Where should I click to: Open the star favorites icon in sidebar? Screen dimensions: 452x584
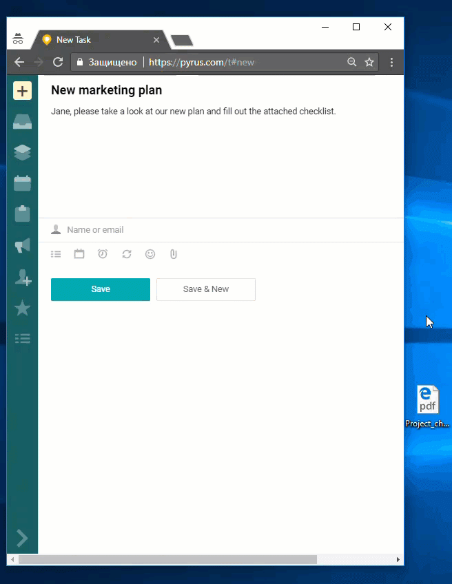pyautogui.click(x=22, y=308)
